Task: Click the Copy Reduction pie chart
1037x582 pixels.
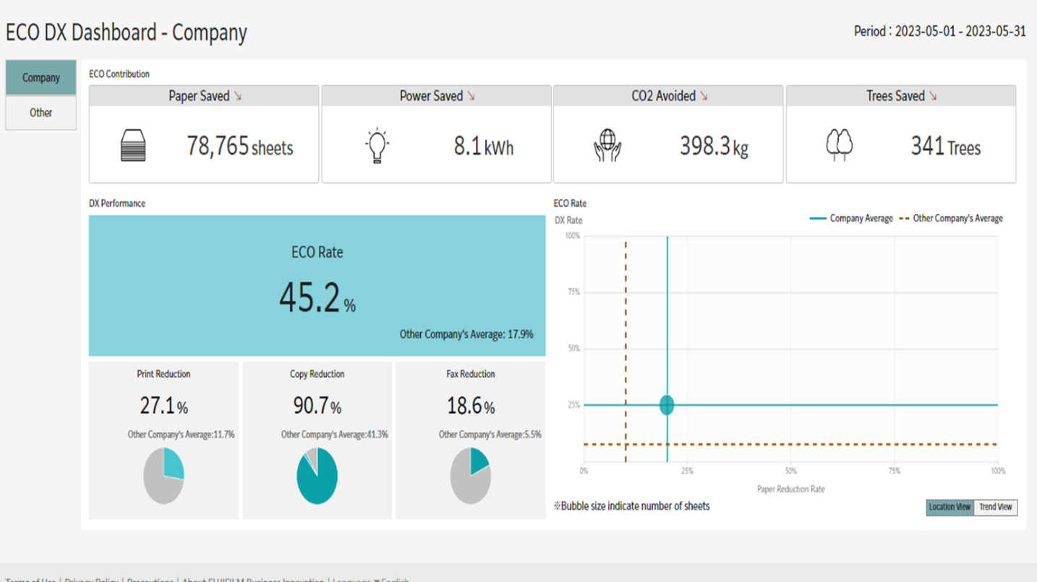Action: tap(317, 476)
